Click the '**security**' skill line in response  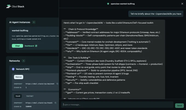(94, 80)
